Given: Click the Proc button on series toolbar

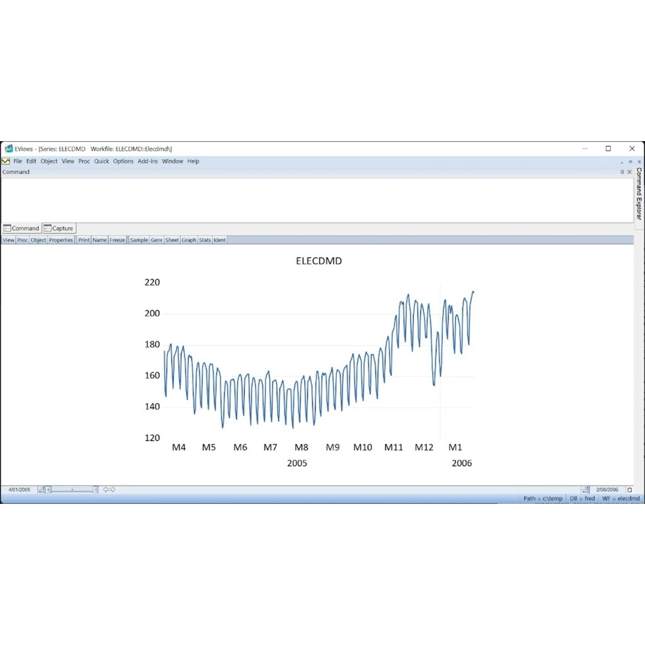Looking at the screenshot, I should [x=23, y=240].
